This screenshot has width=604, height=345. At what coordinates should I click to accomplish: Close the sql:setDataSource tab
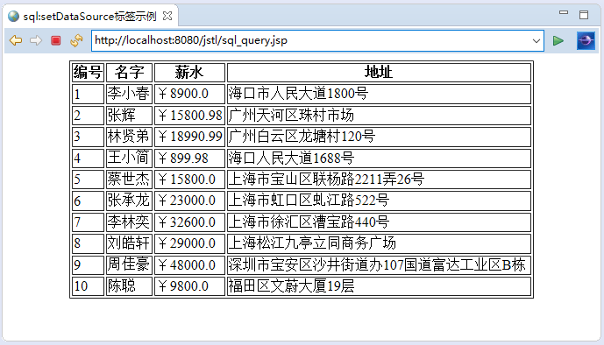(x=167, y=16)
